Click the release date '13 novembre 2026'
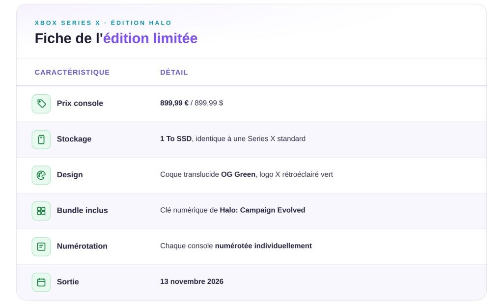This screenshot has height=305, width=503. coord(192,281)
